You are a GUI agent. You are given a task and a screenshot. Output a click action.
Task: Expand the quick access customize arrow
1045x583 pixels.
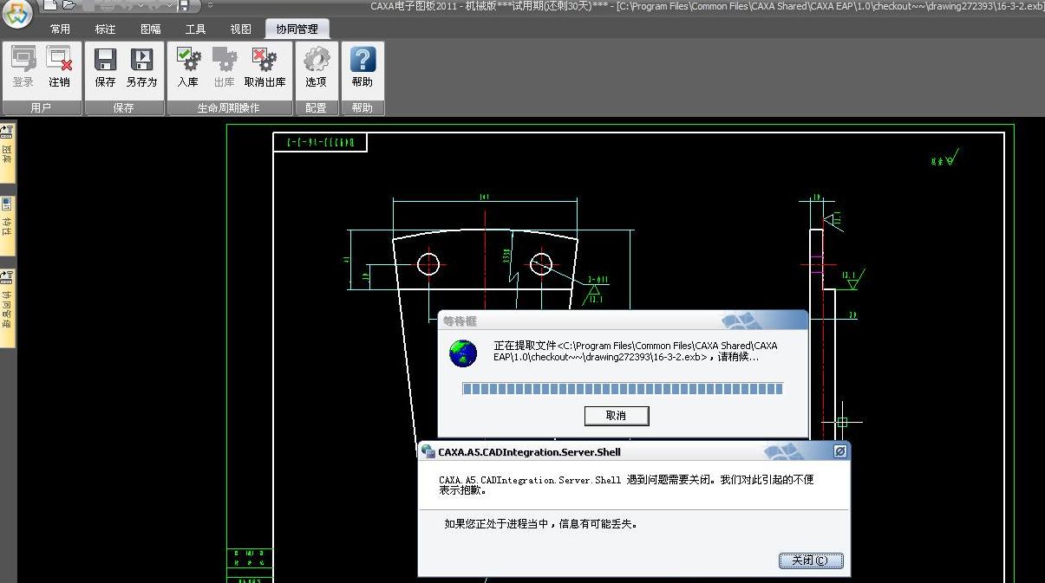(210, 5)
